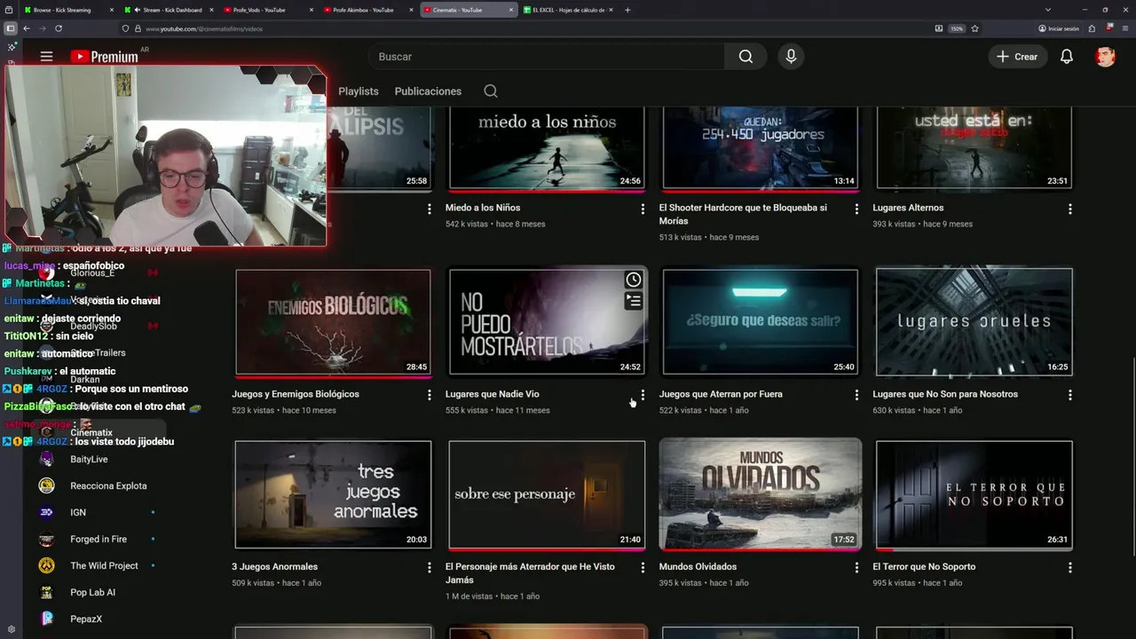Viewport: 1136px width, 639px height.
Task: Reload the page with refresh icon
Action: click(x=59, y=28)
